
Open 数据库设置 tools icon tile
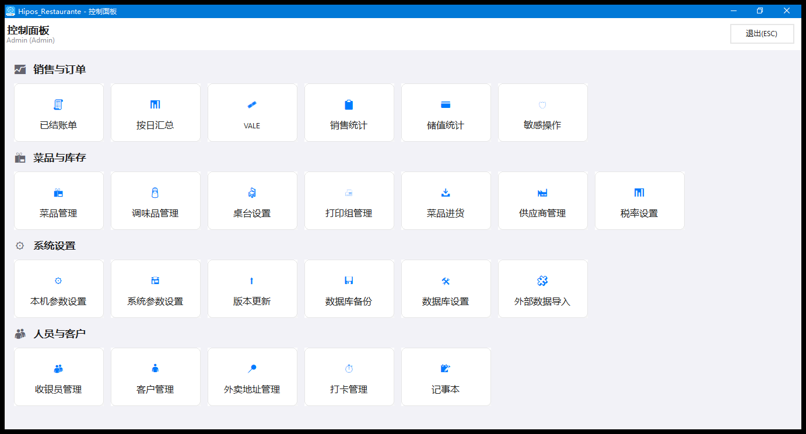446,289
